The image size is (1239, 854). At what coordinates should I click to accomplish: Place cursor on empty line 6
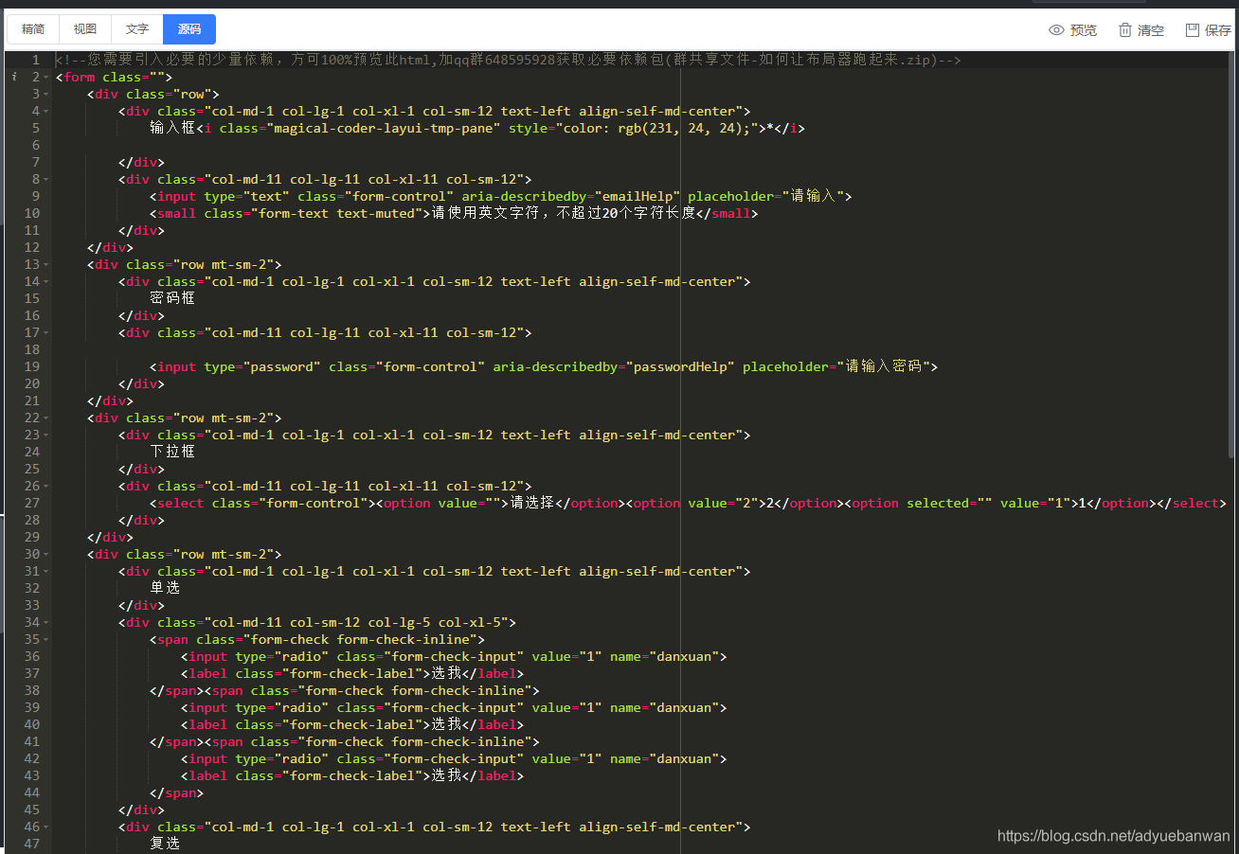644,145
